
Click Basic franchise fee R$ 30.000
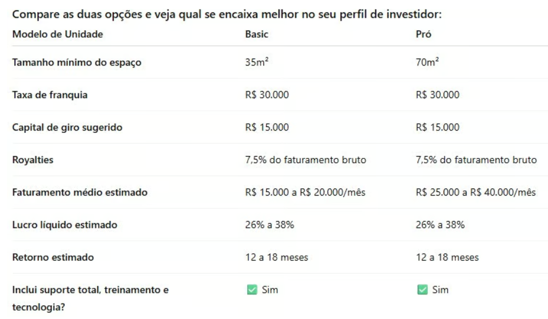click(267, 95)
